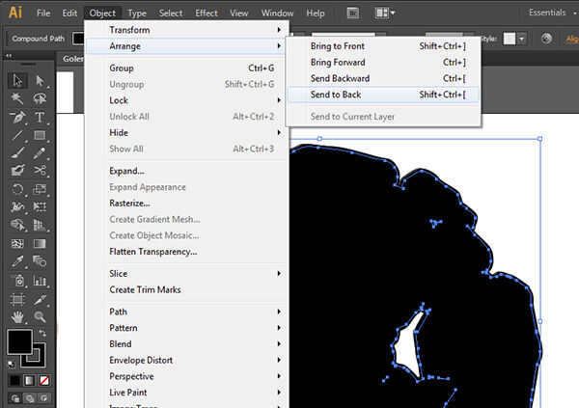Select the Blob Brush tool
579x408 pixels.
tap(17, 171)
